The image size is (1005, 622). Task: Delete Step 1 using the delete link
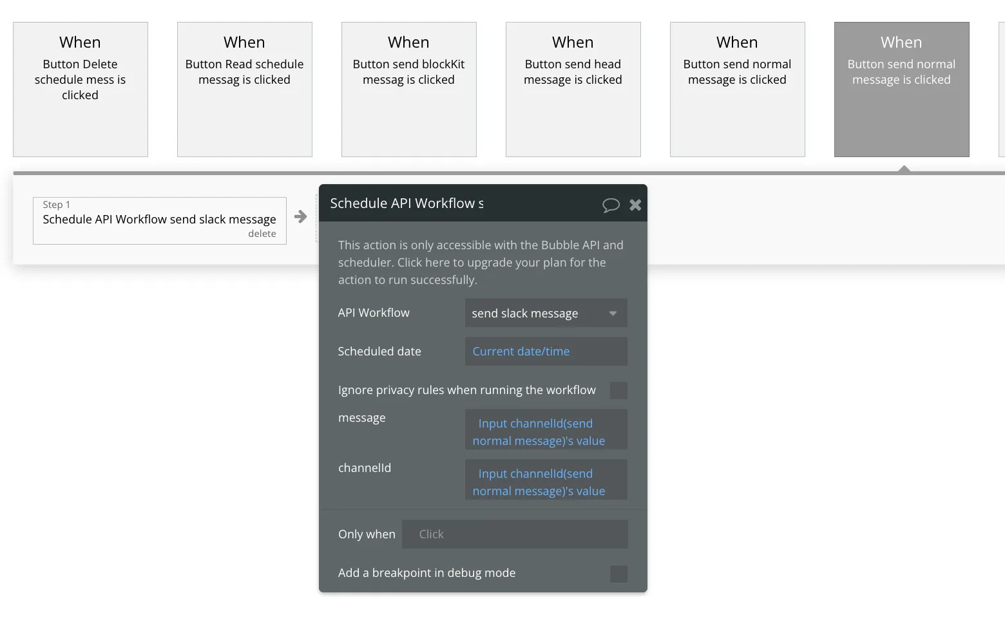262,234
